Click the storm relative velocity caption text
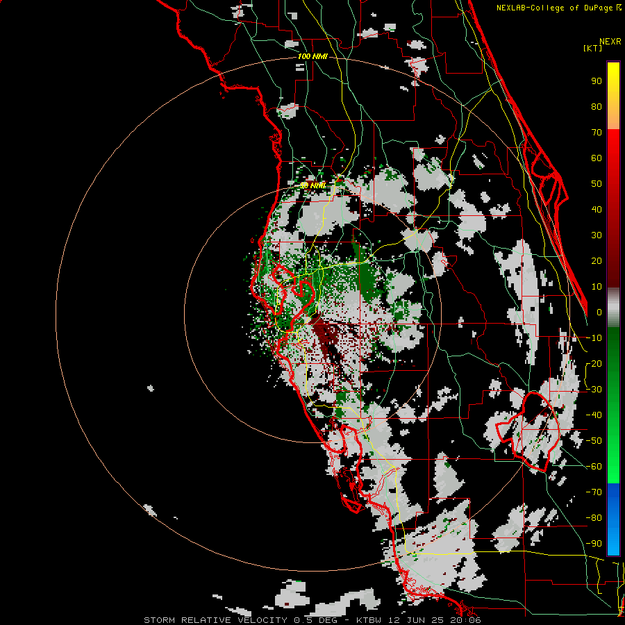This screenshot has width=625, height=625. [312, 620]
